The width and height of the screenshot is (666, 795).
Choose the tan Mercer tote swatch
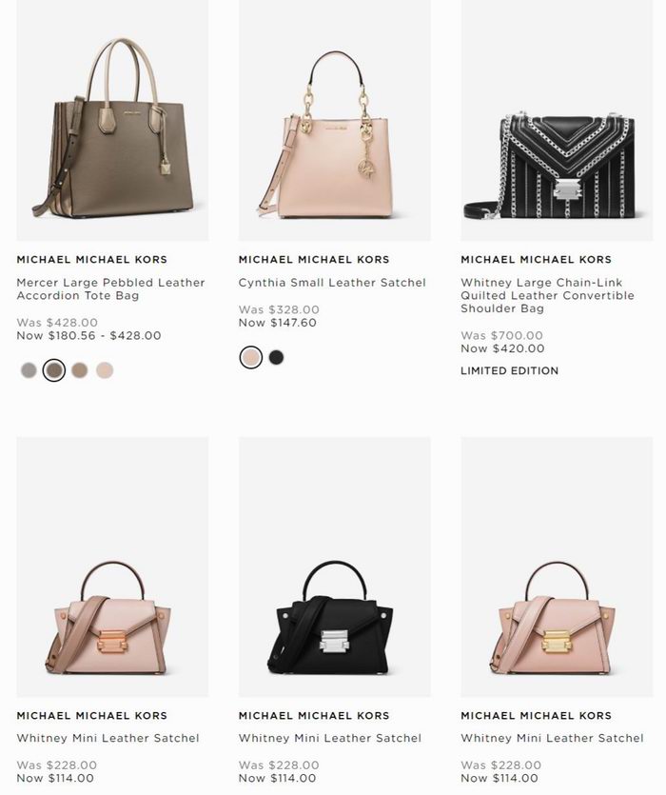click(x=80, y=370)
